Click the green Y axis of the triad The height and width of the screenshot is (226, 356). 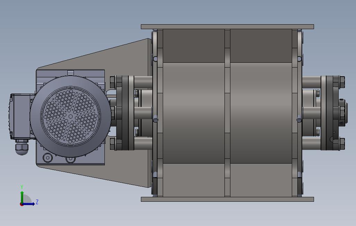[x=22, y=197]
